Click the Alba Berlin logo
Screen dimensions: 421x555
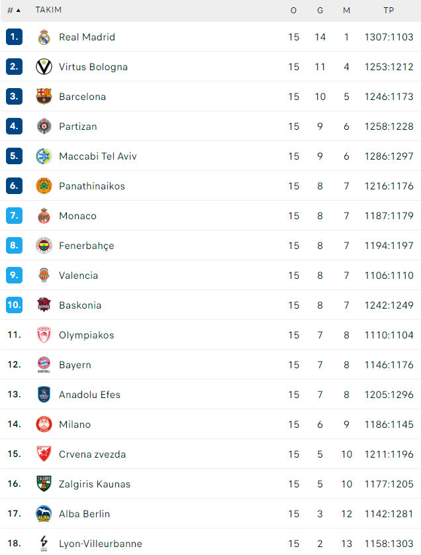pyautogui.click(x=44, y=513)
